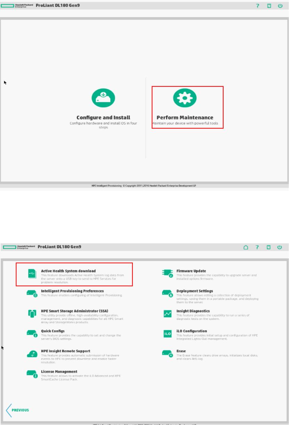The height and width of the screenshot is (425, 289).
Task: Open help icon in the maintenance screen header
Action: pyautogui.click(x=258, y=247)
